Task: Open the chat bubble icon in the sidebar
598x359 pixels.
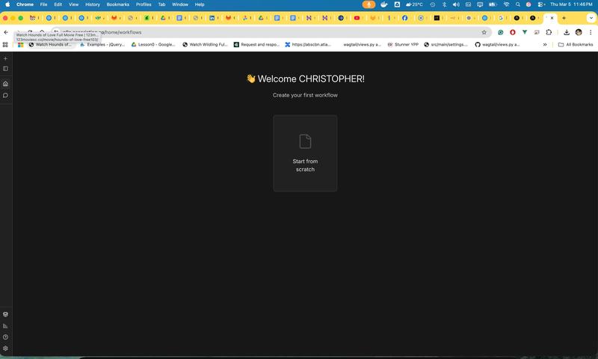Action: coord(5,95)
